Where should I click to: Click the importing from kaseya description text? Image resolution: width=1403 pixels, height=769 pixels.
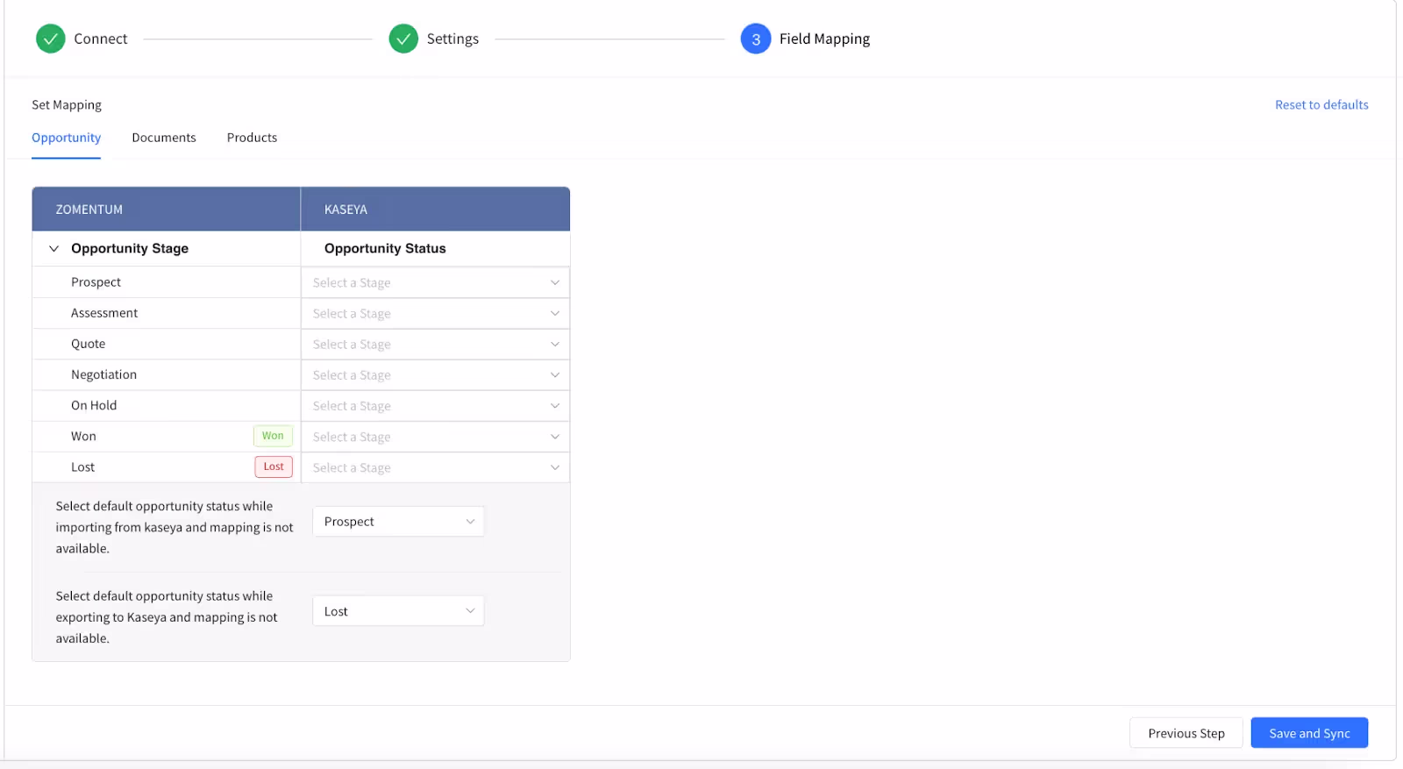174,527
